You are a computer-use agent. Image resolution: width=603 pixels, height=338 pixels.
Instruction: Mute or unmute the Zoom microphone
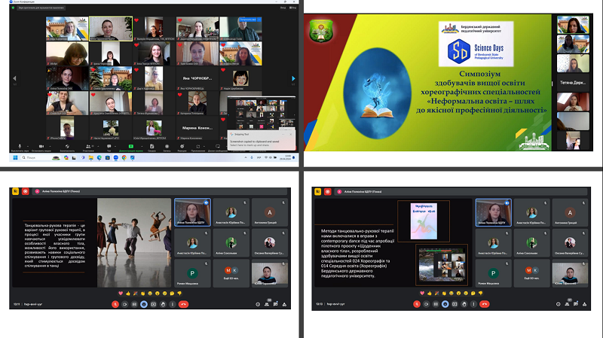(20, 147)
